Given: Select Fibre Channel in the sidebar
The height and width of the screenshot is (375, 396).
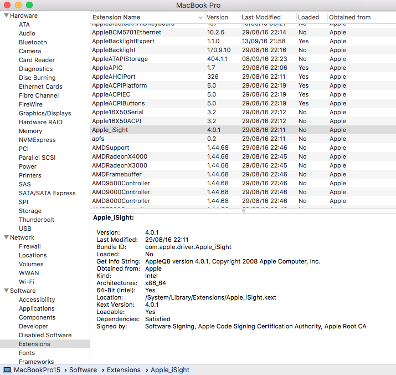Looking at the screenshot, I should 39,95.
